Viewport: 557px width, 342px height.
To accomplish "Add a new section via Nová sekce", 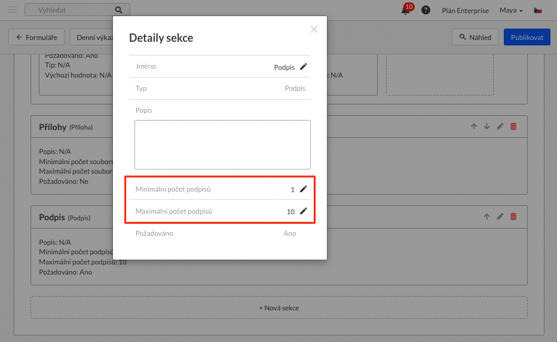I will coord(279,307).
